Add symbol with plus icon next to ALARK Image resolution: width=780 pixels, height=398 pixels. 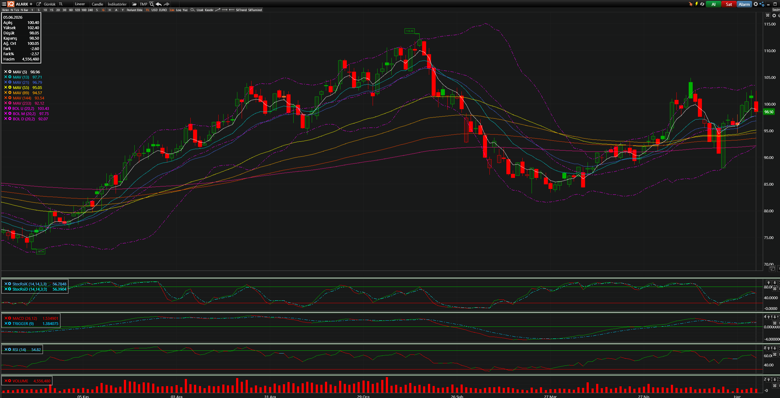(x=31, y=4)
